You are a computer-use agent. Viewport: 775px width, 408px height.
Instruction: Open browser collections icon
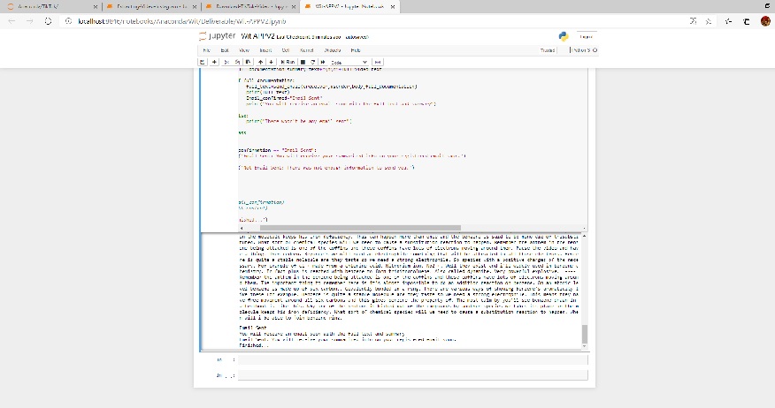point(747,21)
